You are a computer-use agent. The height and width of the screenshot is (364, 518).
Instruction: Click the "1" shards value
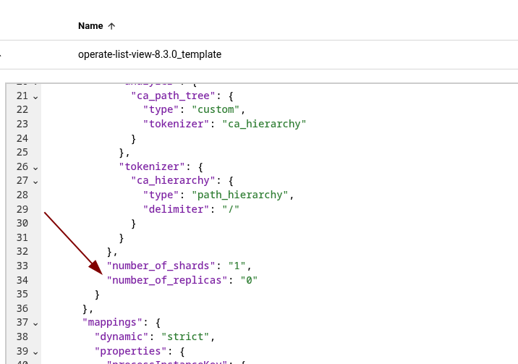point(237,266)
